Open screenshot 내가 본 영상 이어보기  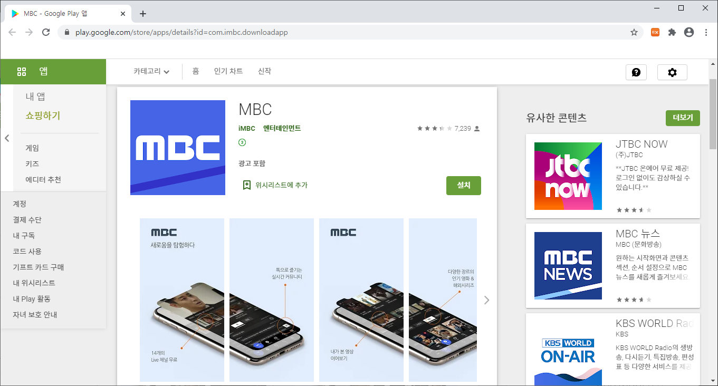point(361,300)
